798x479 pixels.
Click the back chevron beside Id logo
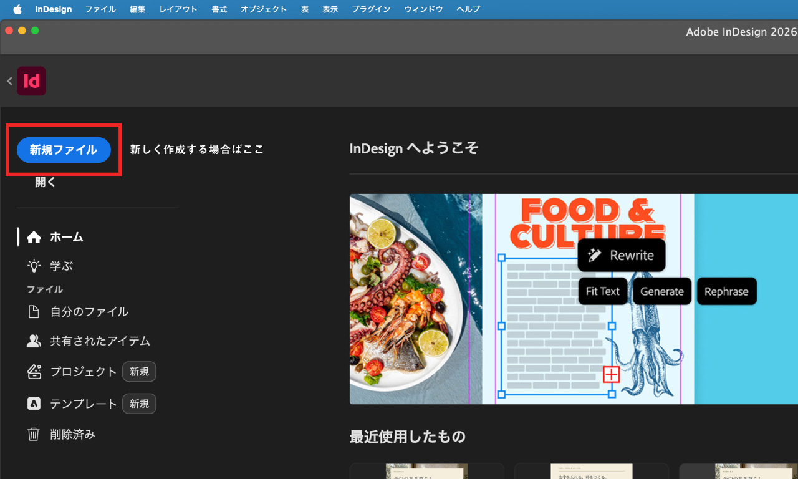(x=9, y=81)
